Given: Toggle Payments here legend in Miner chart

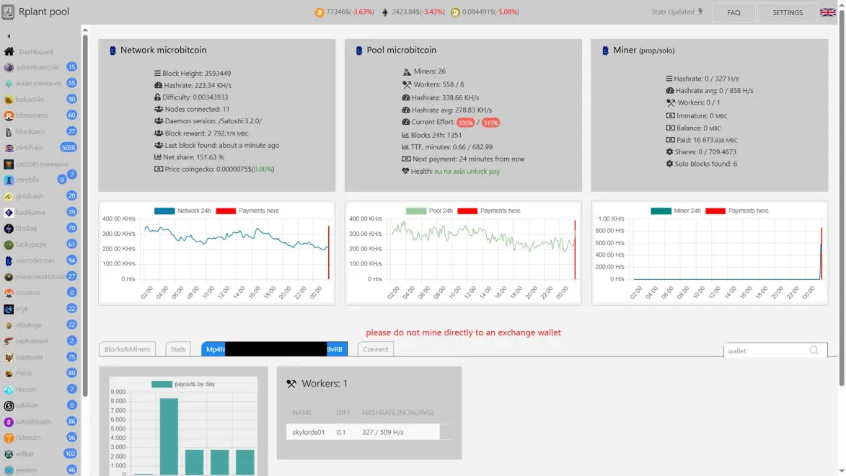Looking at the screenshot, I should tap(736, 211).
